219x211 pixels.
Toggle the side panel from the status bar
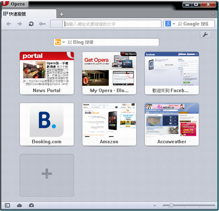tap(8, 205)
